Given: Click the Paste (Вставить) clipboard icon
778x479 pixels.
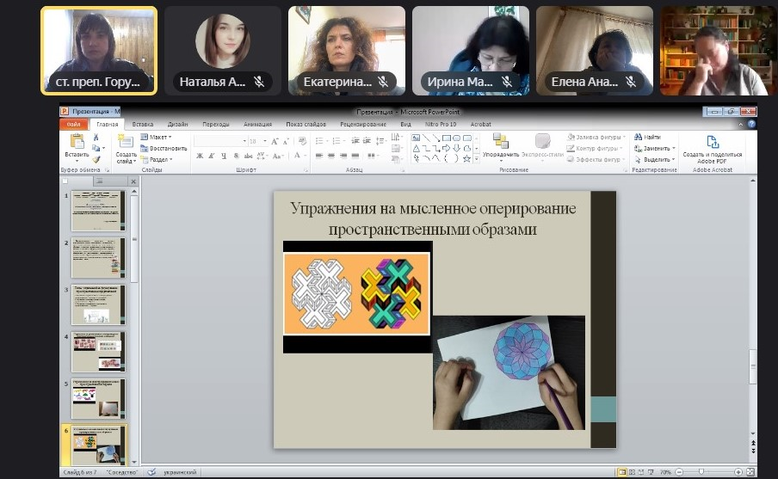Looking at the screenshot, I should tap(77, 141).
